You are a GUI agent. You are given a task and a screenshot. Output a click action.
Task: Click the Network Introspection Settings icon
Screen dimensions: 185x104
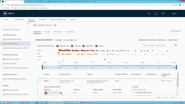tap(4, 94)
